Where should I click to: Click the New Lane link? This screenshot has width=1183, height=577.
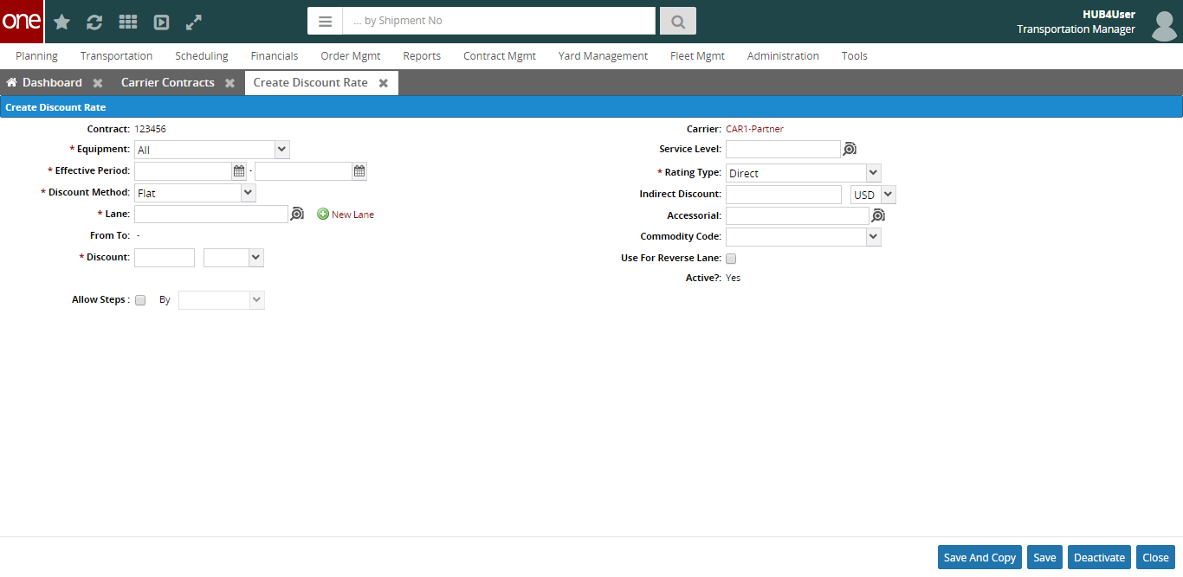[352, 215]
